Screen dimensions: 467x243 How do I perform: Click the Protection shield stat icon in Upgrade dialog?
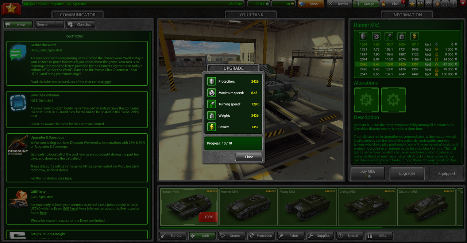tap(212, 82)
